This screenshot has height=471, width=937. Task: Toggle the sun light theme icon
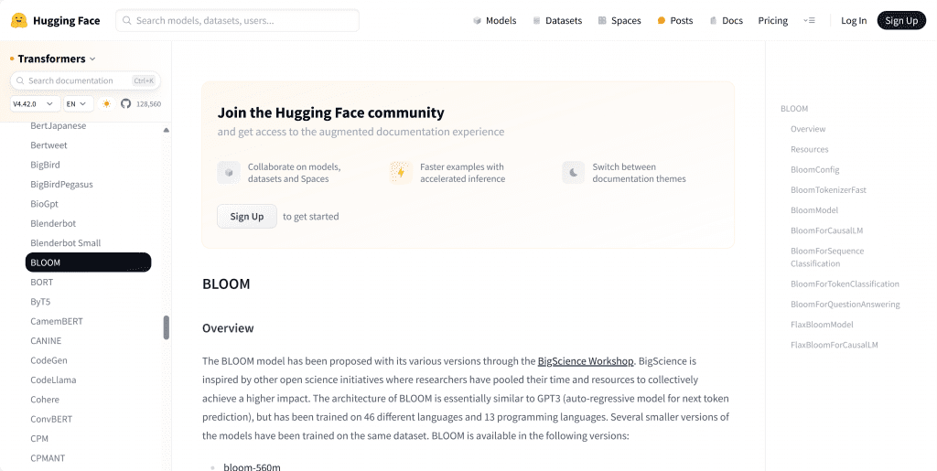107,104
